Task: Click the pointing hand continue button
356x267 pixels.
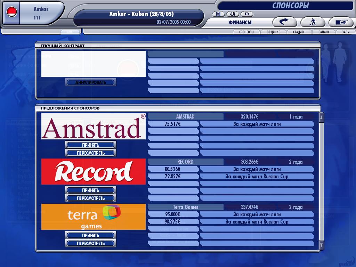Action: coord(341,22)
